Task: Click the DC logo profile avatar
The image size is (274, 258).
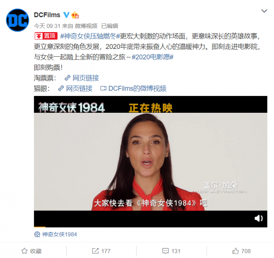Action: 18,20
